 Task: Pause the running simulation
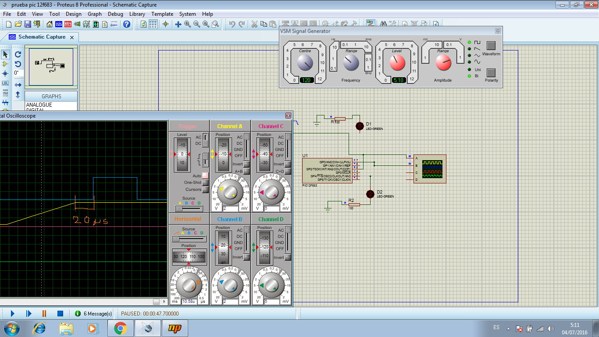tap(44, 313)
